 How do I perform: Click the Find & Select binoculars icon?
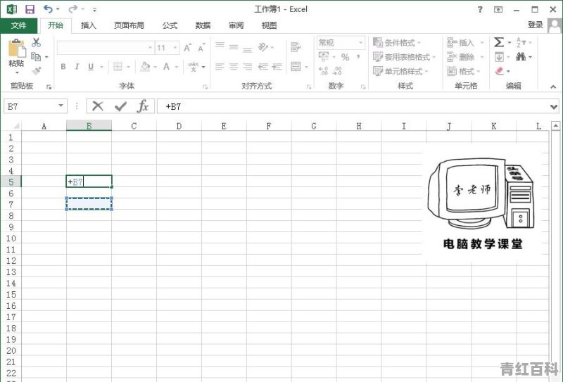tap(521, 56)
